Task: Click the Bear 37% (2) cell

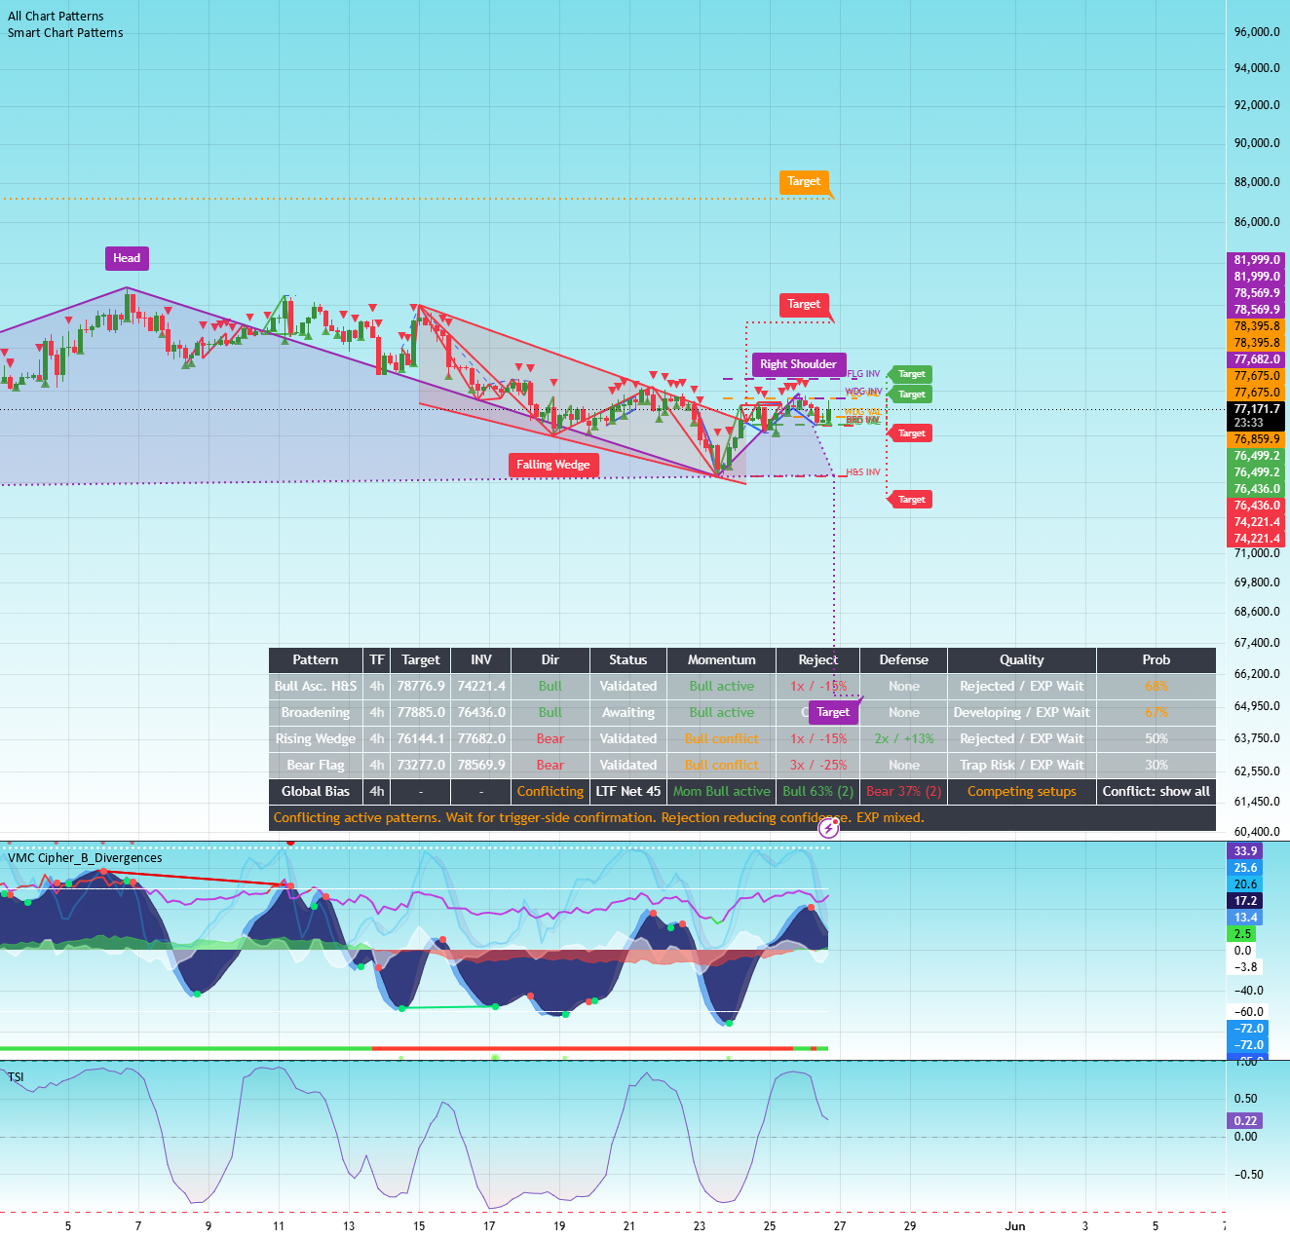Action: [x=904, y=791]
